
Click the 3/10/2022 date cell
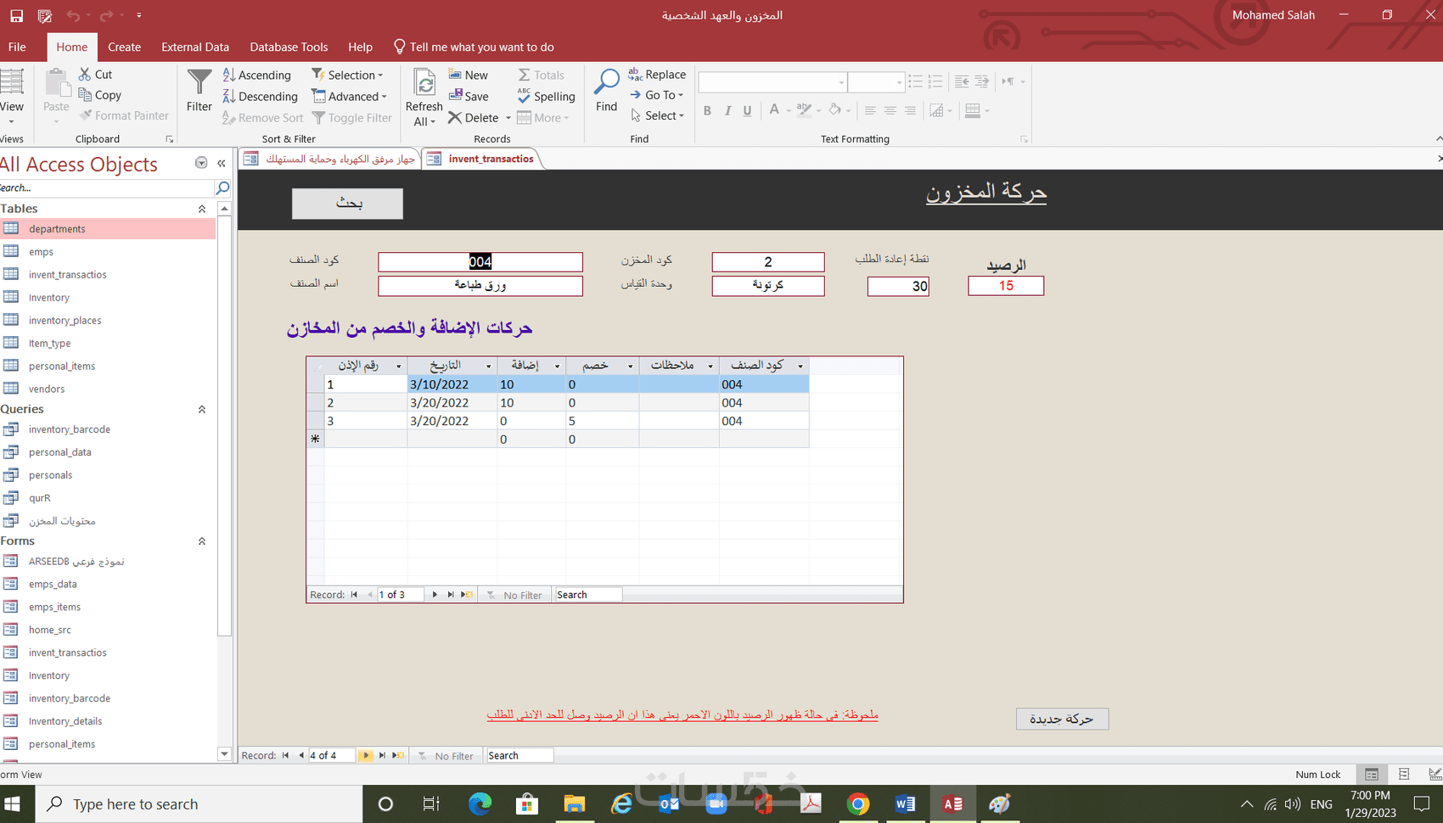(452, 384)
